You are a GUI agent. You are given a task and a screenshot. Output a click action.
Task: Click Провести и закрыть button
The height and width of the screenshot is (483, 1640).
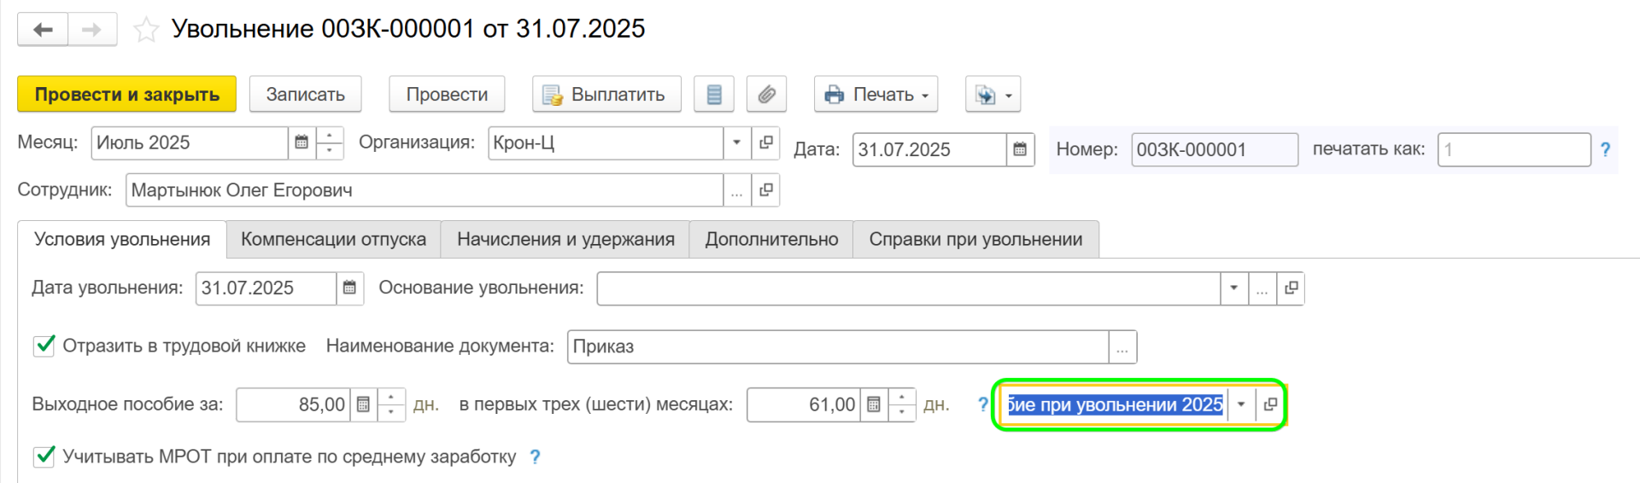pyautogui.click(x=127, y=94)
